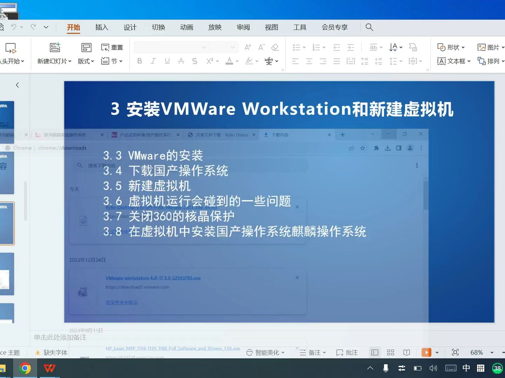
Task: Clear text formatting with the eraser icon
Action: tap(275, 47)
